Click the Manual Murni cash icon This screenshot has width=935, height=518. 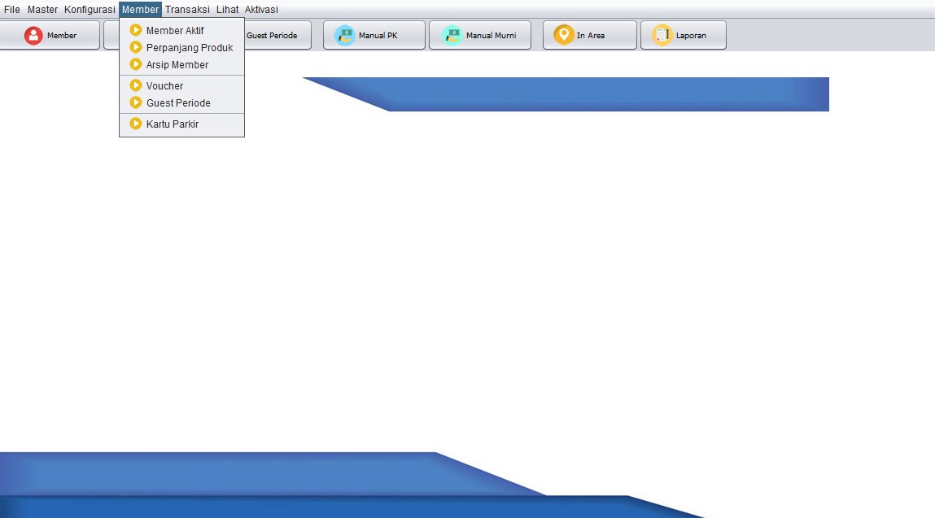pyautogui.click(x=452, y=36)
